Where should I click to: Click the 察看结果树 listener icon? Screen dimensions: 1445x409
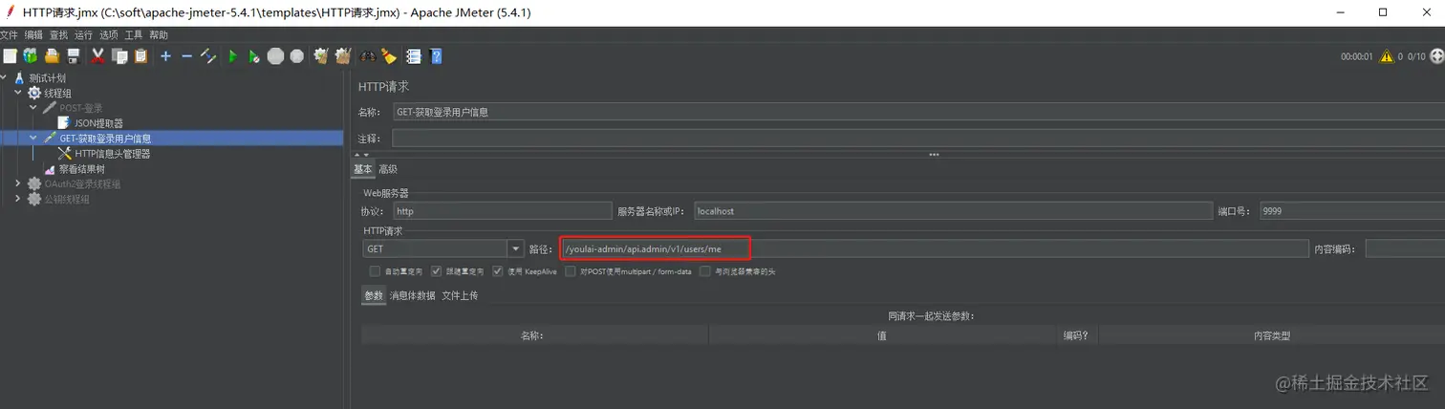(x=50, y=168)
